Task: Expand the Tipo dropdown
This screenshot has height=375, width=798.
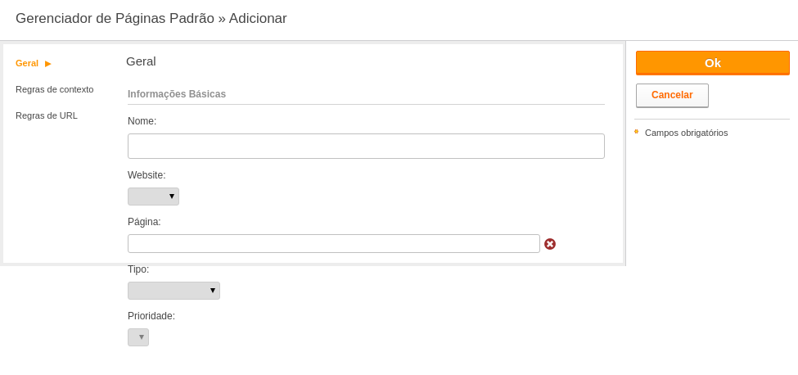Action: tap(174, 291)
